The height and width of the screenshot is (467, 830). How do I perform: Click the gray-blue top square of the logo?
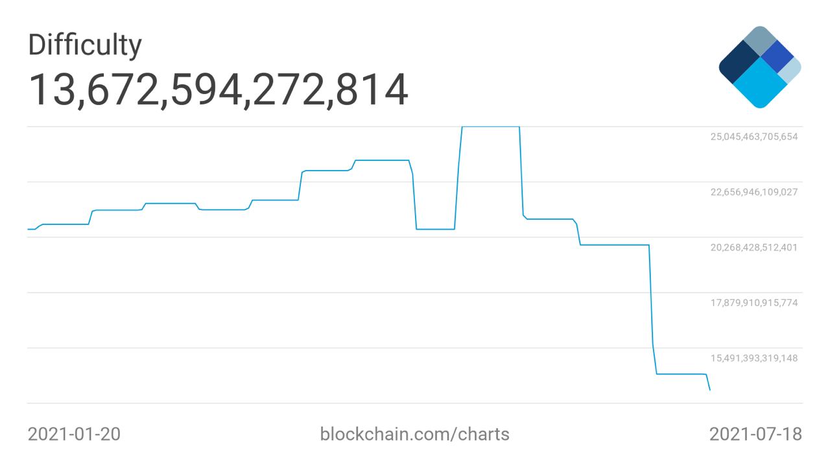(x=759, y=42)
